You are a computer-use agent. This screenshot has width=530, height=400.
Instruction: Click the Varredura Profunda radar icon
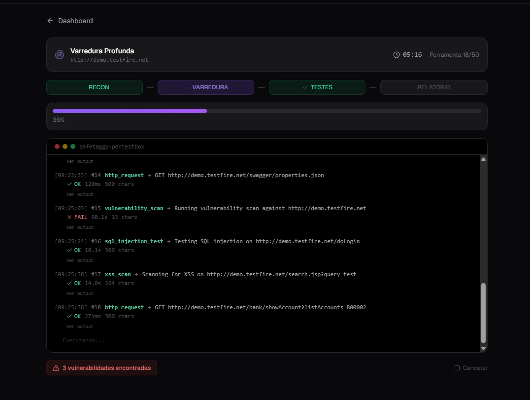click(60, 54)
